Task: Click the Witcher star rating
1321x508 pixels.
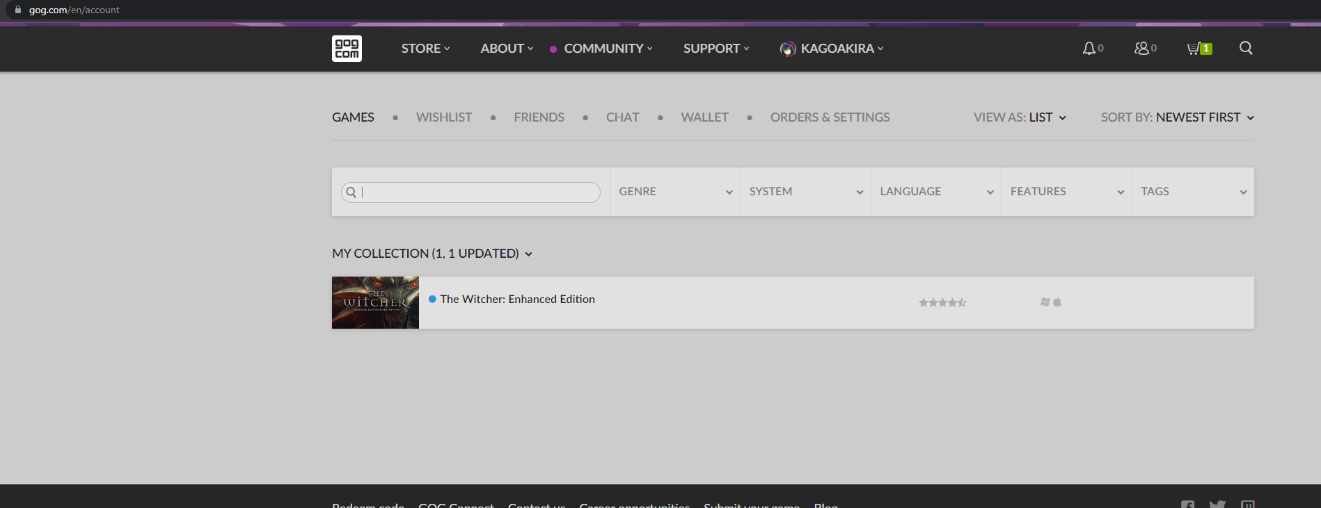Action: pos(942,302)
